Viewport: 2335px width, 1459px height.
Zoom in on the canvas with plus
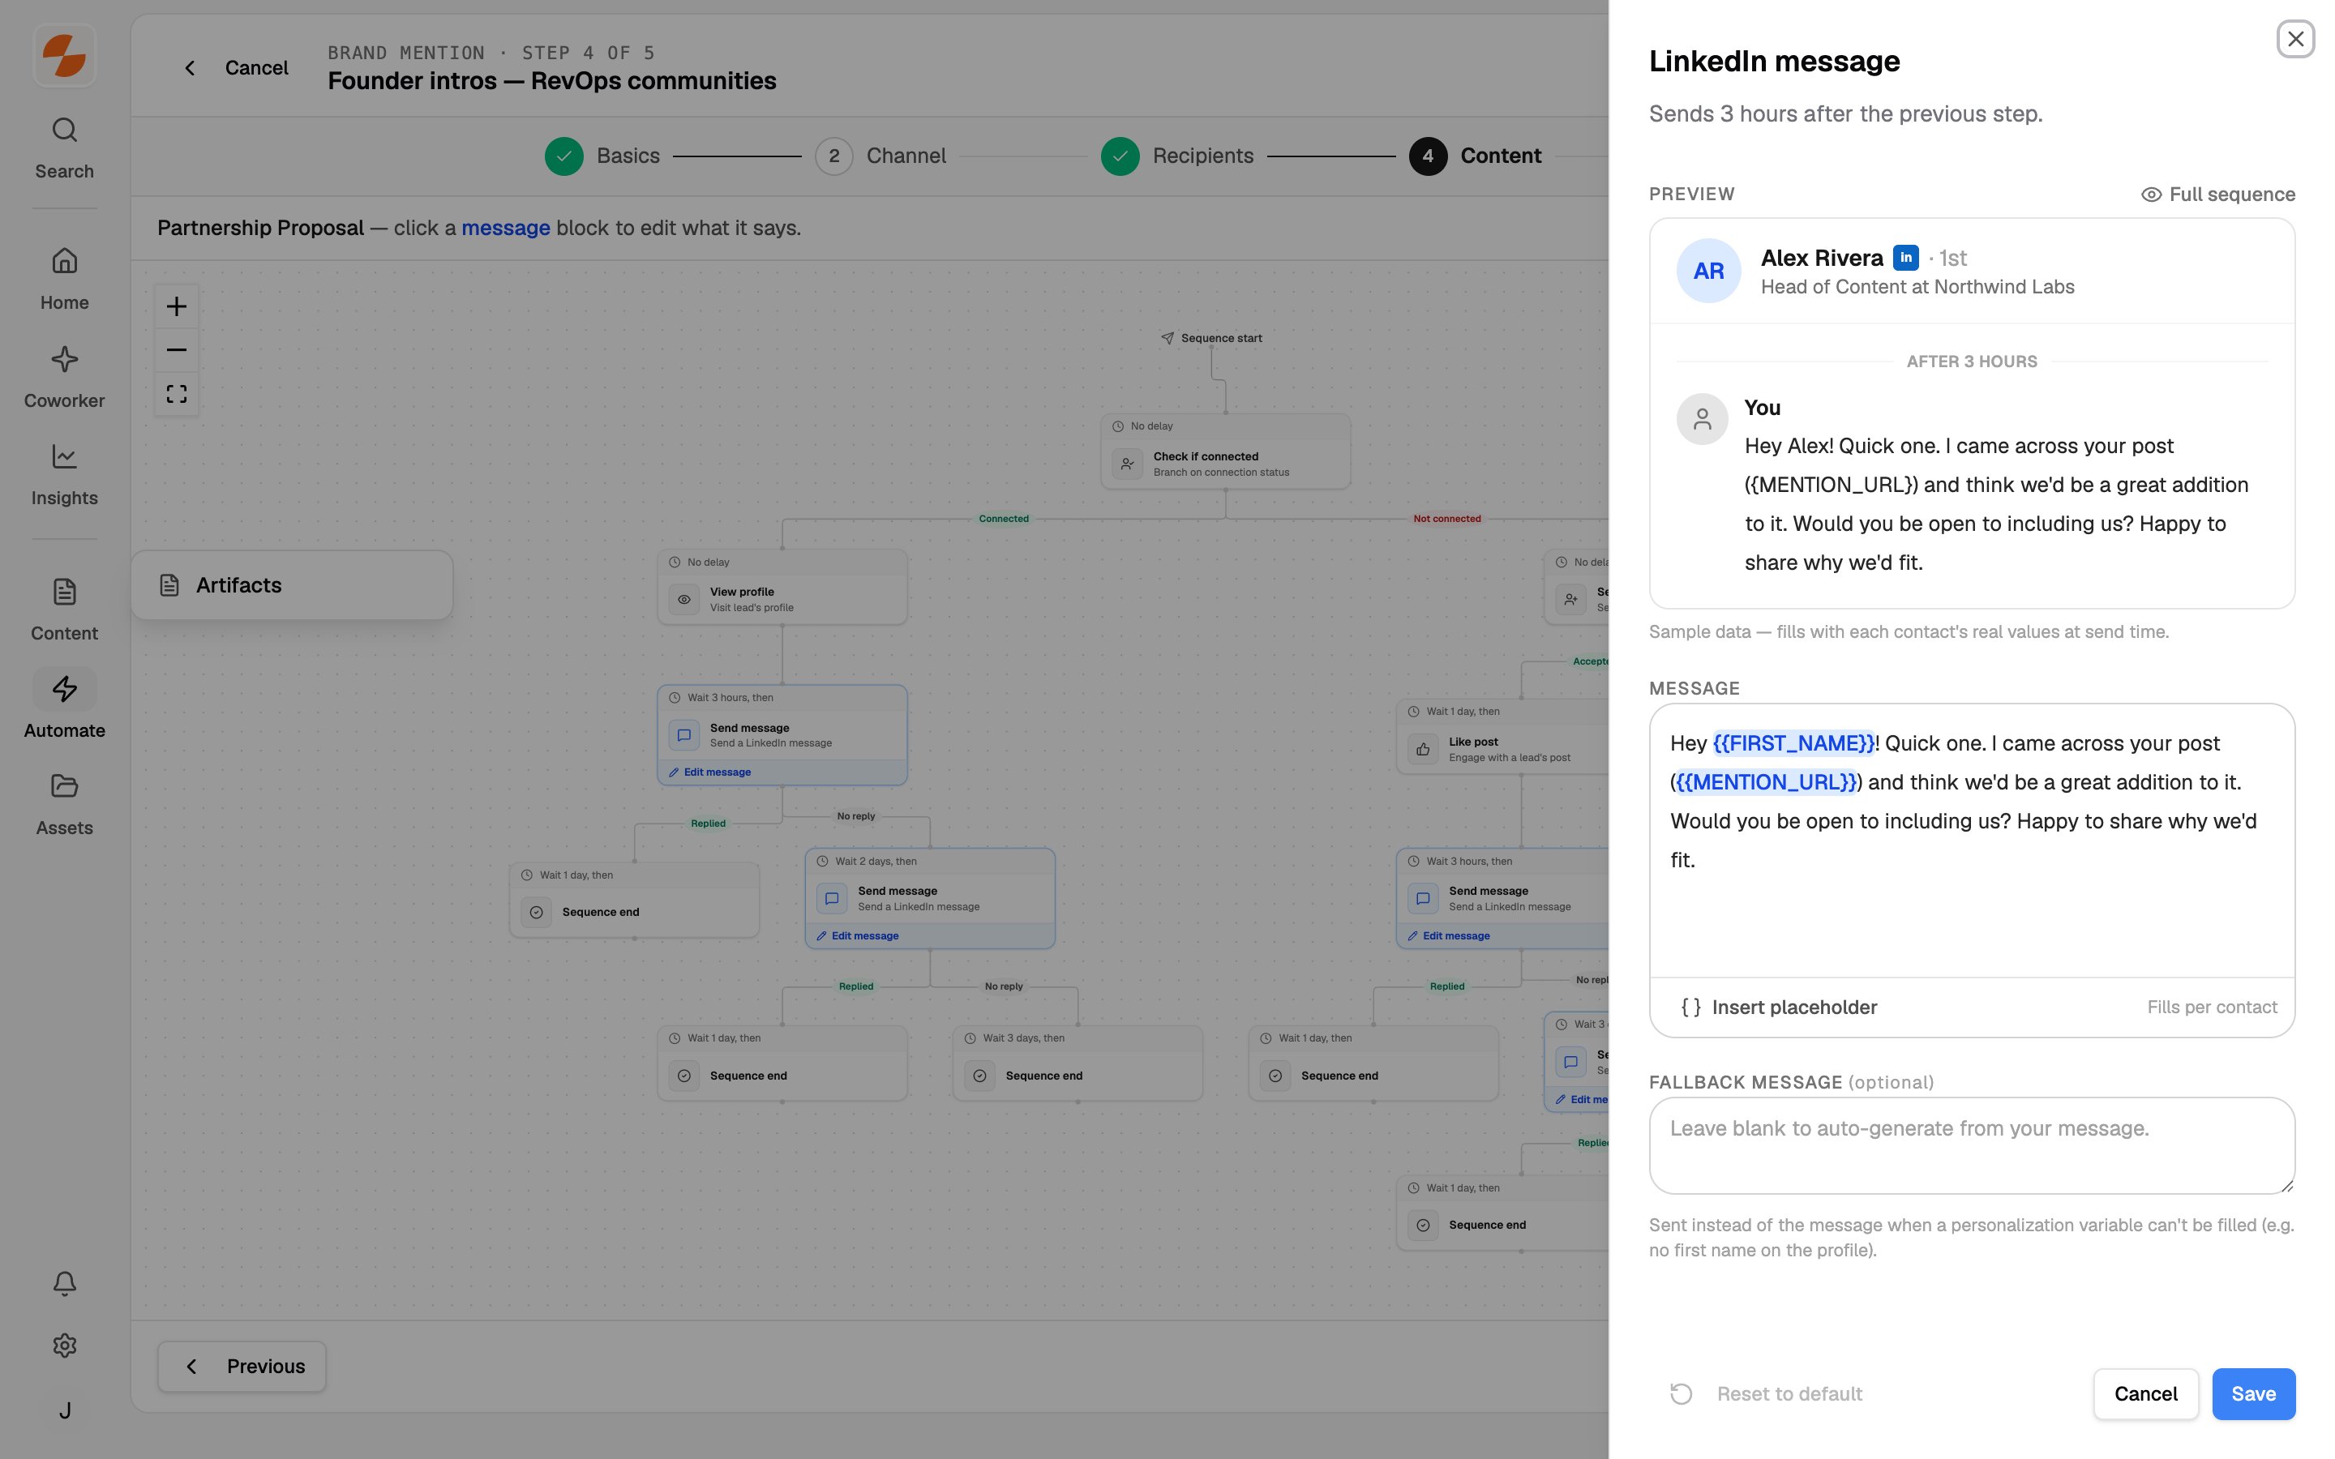click(177, 306)
